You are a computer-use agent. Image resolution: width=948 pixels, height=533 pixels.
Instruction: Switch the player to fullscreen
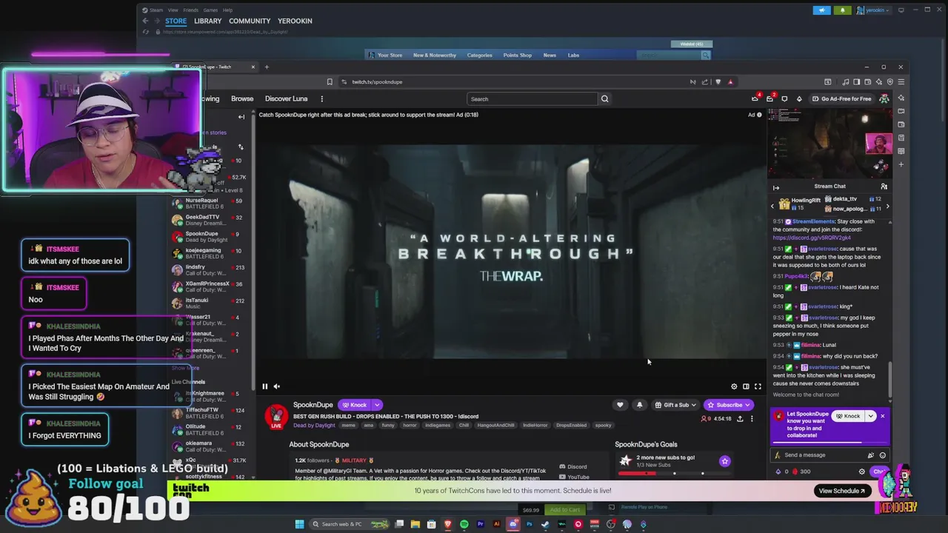click(758, 386)
